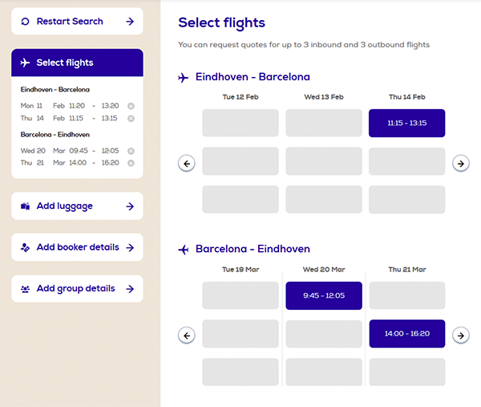
Task: Click the first empty slot under Tue 12 Feb
Action: [x=240, y=123]
